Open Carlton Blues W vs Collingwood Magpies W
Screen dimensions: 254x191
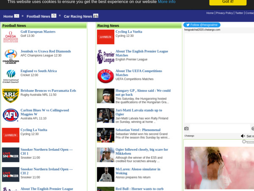[45, 112]
